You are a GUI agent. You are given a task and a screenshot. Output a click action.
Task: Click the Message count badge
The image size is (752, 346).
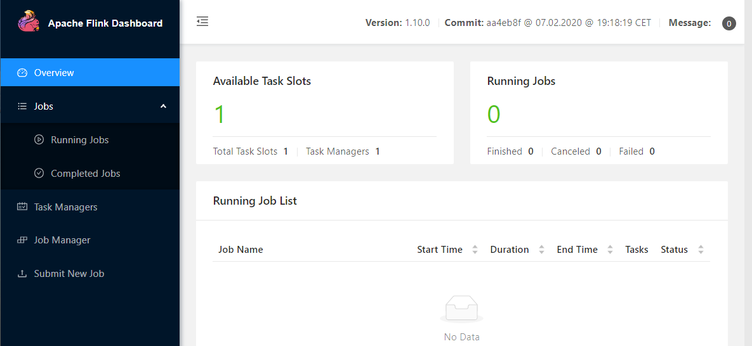729,23
